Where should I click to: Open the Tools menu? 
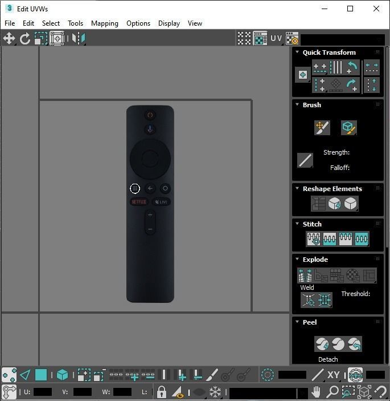point(75,23)
